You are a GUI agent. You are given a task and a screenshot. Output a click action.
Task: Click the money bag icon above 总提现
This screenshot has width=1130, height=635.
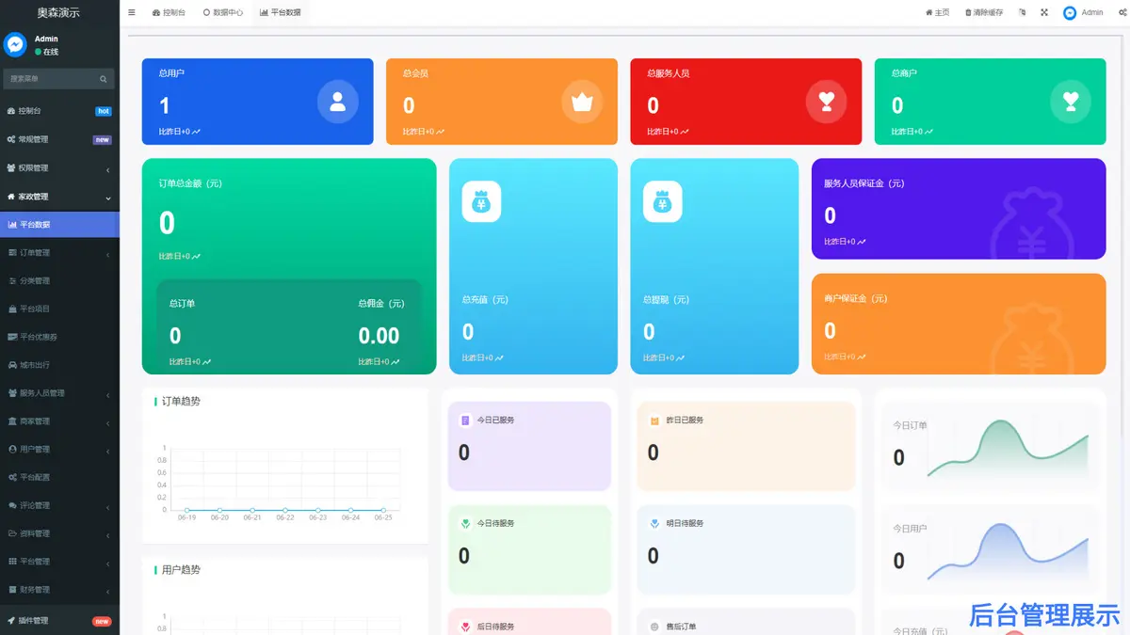(662, 201)
